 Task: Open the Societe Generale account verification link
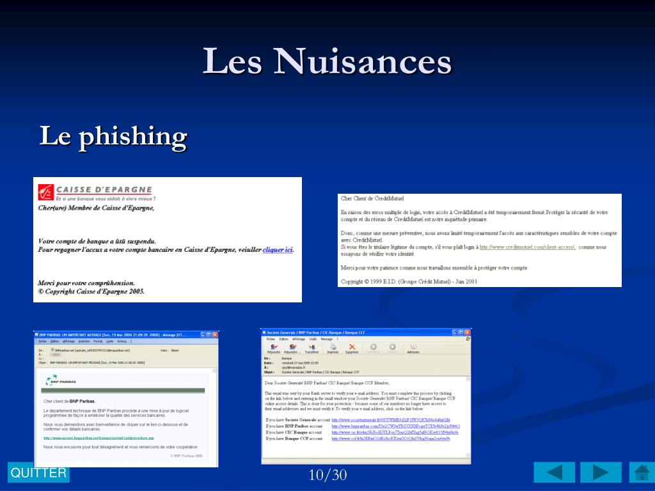pos(391,420)
